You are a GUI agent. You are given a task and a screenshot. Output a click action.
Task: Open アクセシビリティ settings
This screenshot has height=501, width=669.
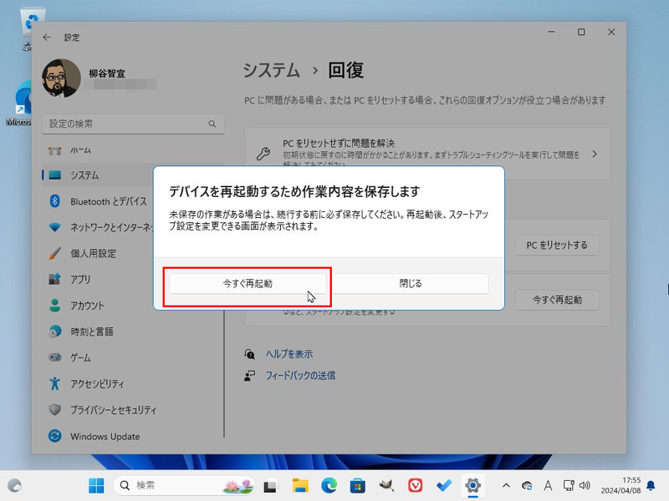pyautogui.click(x=133, y=384)
